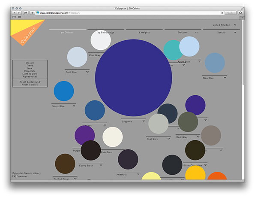The width and height of the screenshot is (255, 197).
Task: Open the New Blue dropdown arrow
Action: tap(225, 78)
